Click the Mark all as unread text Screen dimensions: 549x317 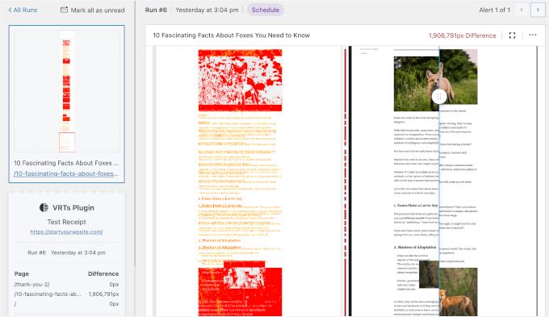click(98, 10)
